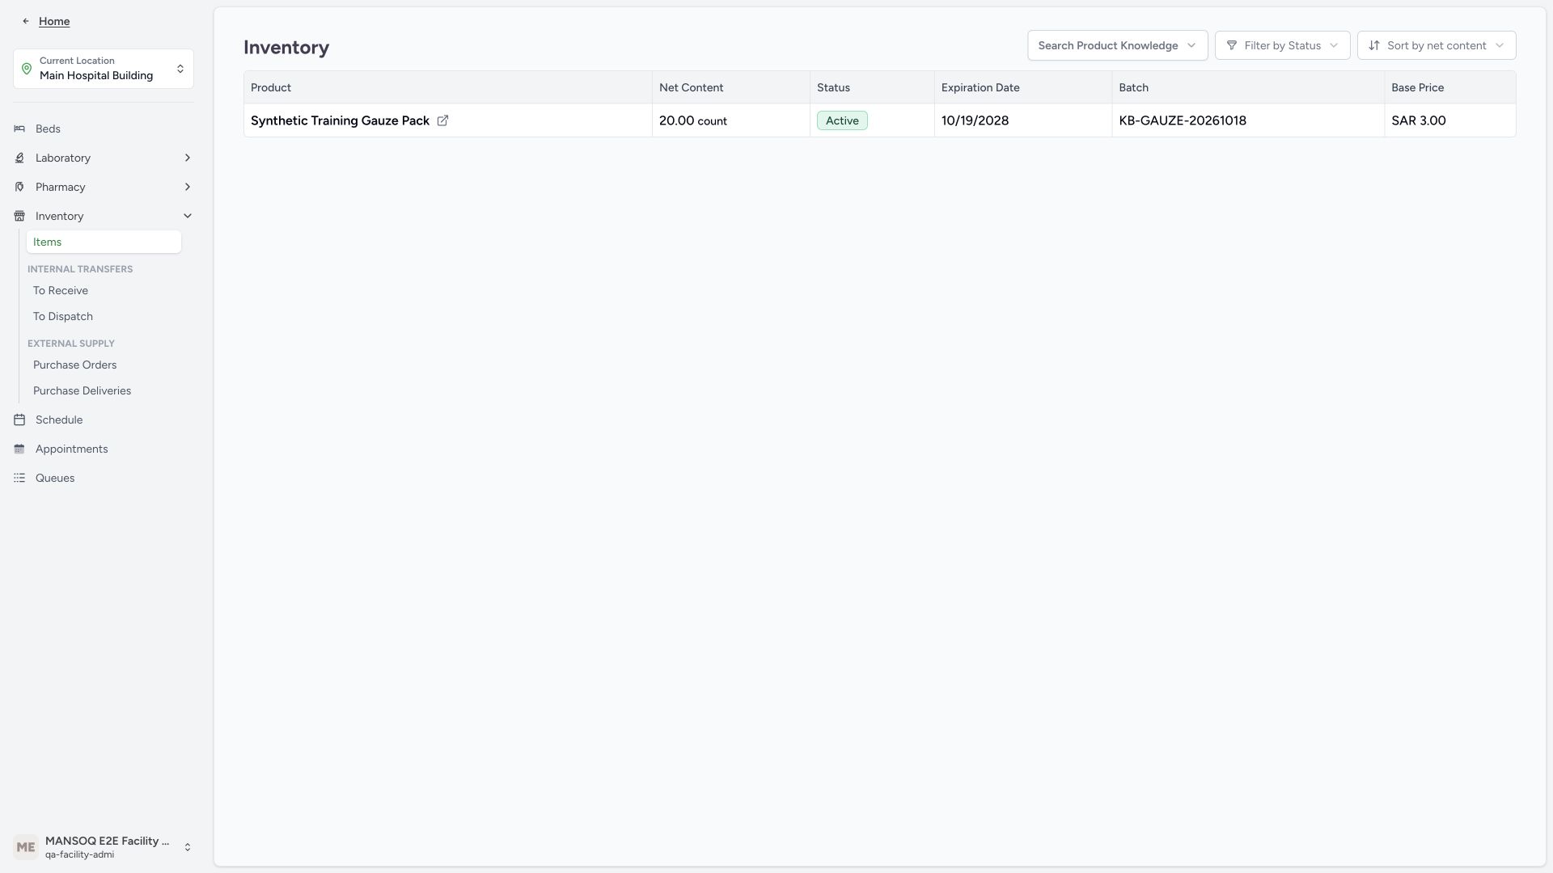Screen dimensions: 1553x873
Task: Open the Filter by Status dropdown
Action: point(1282,45)
